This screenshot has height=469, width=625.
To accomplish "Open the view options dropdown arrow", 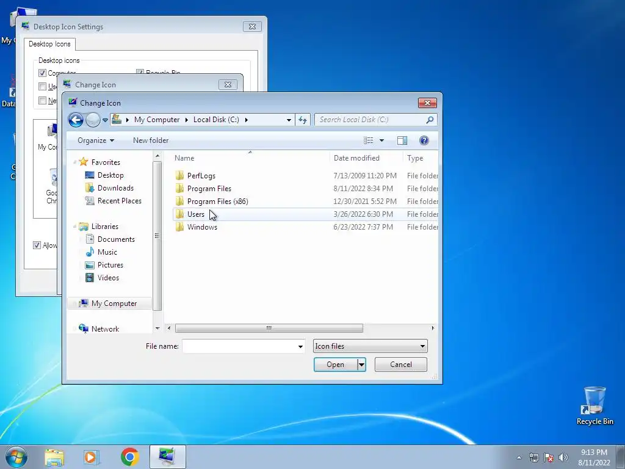I will click(381, 140).
